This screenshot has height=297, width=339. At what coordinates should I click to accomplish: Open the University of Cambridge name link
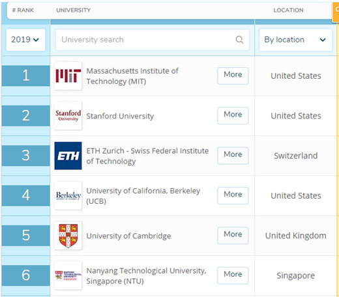point(128,236)
